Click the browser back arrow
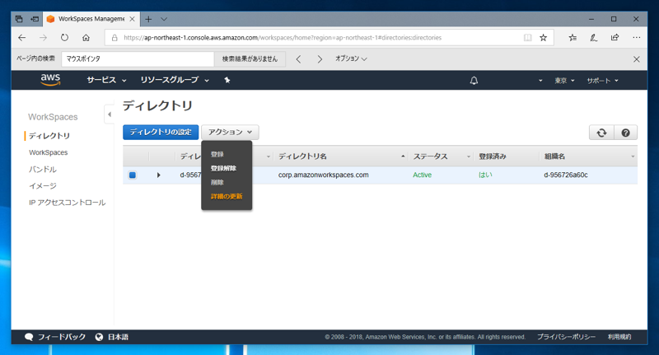 [x=22, y=38]
